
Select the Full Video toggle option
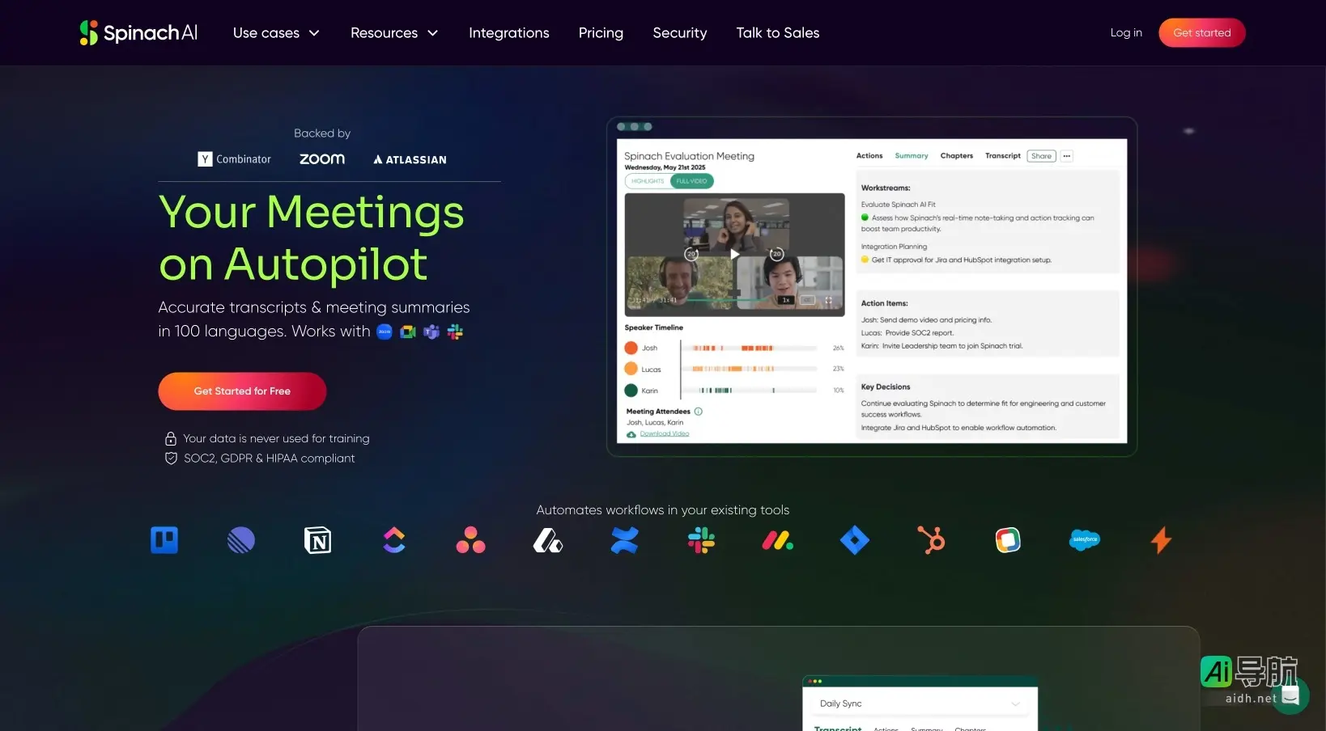point(691,181)
